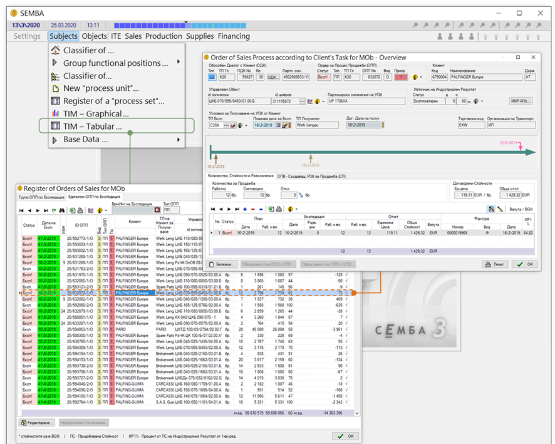Open binoculars search in Register toolbar
The width and height of the screenshot is (555, 444).
tap(62, 210)
